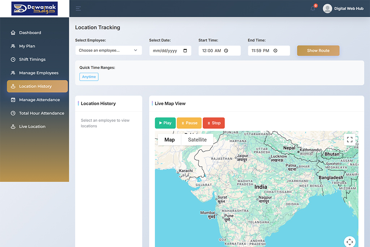The image size is (370, 247).
Task: Open the End Time picker
Action: coord(269,51)
